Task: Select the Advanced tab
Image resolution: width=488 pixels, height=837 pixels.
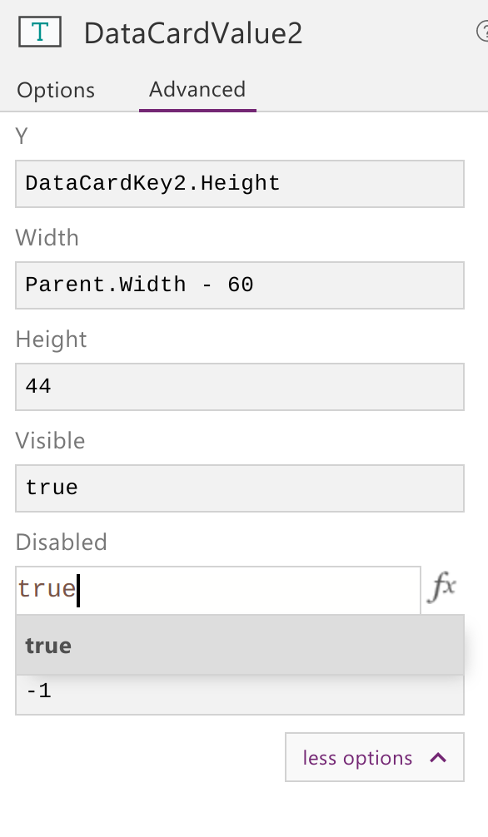Action: pyautogui.click(x=197, y=89)
